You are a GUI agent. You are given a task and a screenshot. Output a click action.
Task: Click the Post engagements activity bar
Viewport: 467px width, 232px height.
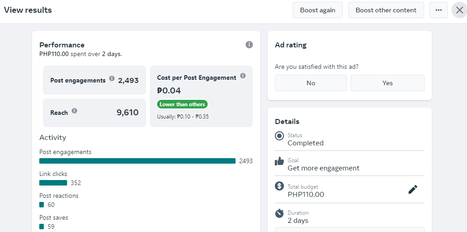pyautogui.click(x=137, y=161)
